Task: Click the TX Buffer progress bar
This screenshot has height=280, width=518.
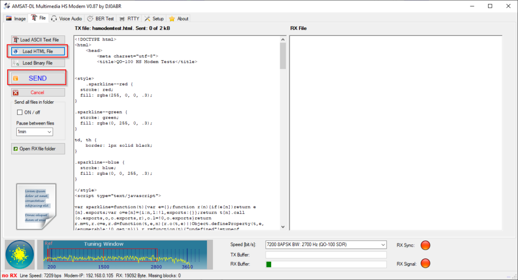Action: pyautogui.click(x=326, y=255)
